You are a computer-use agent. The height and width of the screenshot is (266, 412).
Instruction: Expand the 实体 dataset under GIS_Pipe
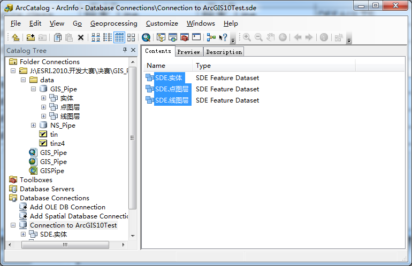[x=44, y=98]
